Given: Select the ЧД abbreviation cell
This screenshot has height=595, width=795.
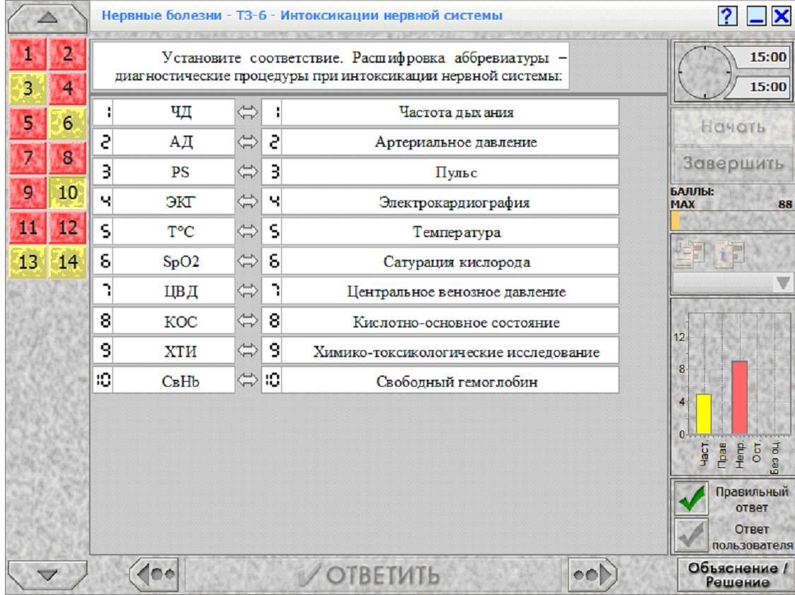Looking at the screenshot, I should click(174, 112).
